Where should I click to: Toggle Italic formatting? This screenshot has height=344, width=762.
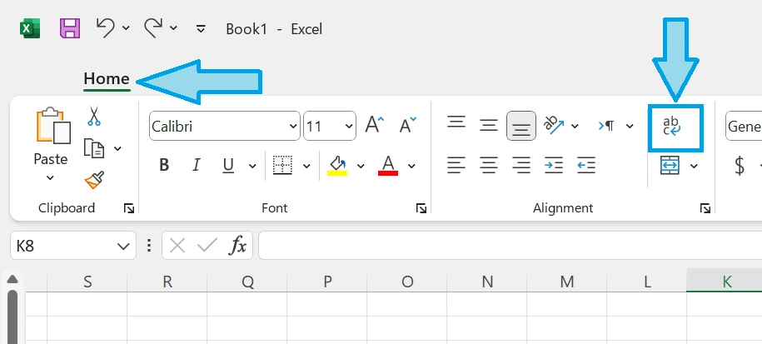tap(197, 165)
